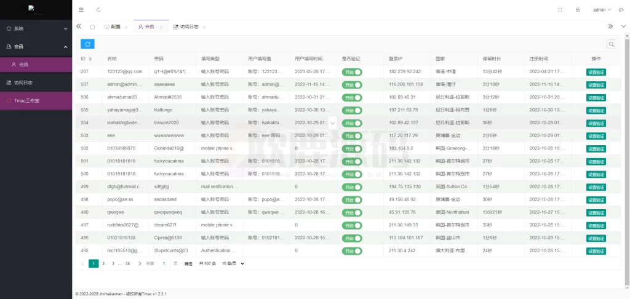Expand the cell chevron in row 504
Image resolution: width=630 pixels, height=299 pixels.
(332, 123)
